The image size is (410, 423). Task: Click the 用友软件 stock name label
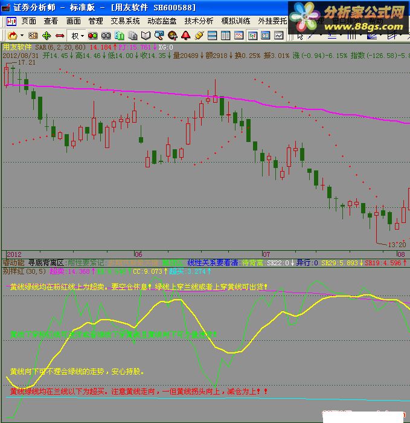pos(17,47)
